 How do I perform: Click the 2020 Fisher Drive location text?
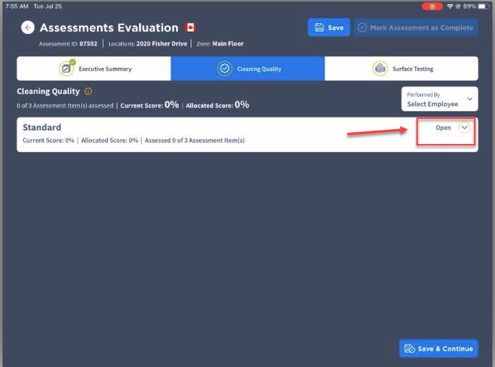tap(161, 44)
